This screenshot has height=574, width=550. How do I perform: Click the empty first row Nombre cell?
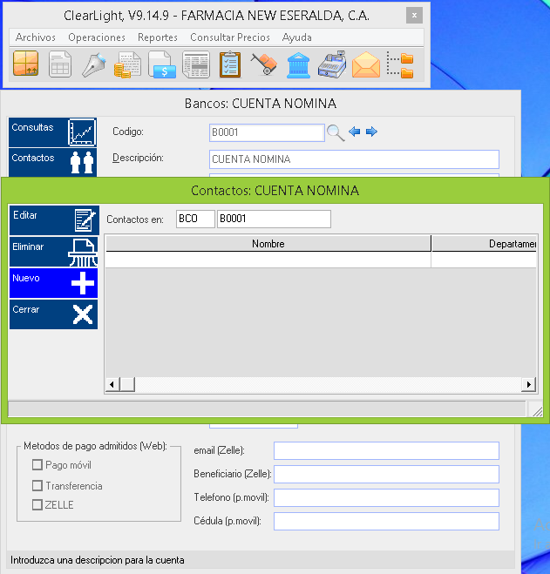pos(268,260)
